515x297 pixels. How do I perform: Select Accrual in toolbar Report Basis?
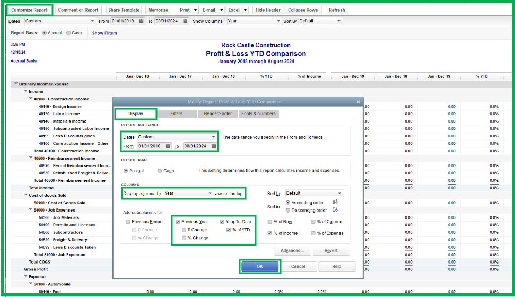45,33
